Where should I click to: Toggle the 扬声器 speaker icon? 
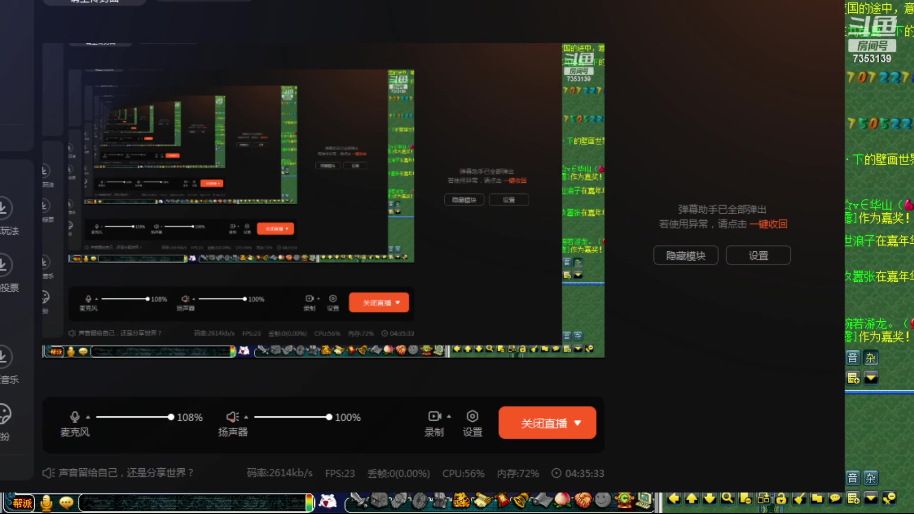(x=232, y=417)
